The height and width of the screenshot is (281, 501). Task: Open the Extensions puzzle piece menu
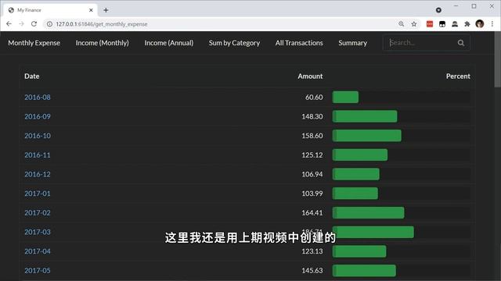pyautogui.click(x=467, y=24)
